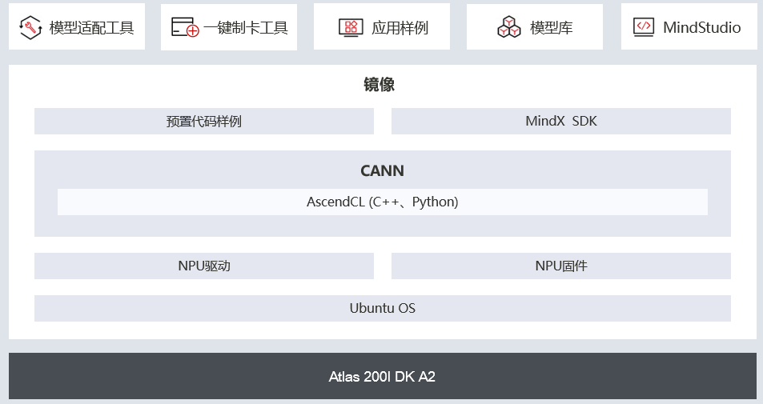The width and height of the screenshot is (763, 404).
Task: Select the 应用样例 text label
Action: click(x=400, y=28)
